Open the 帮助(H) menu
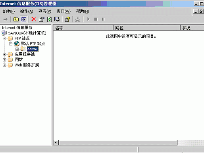Viewport: 204px width, 153px height. tap(83, 11)
